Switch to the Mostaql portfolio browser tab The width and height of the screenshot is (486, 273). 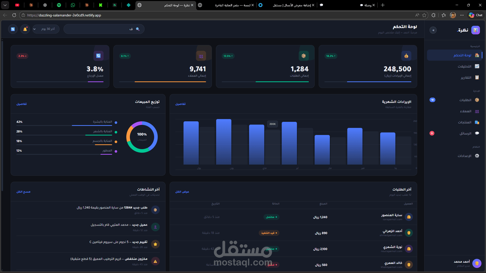point(291,5)
